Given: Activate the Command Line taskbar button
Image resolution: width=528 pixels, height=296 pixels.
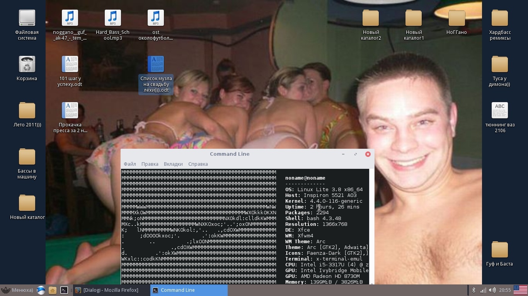Looking at the screenshot, I should (189, 290).
